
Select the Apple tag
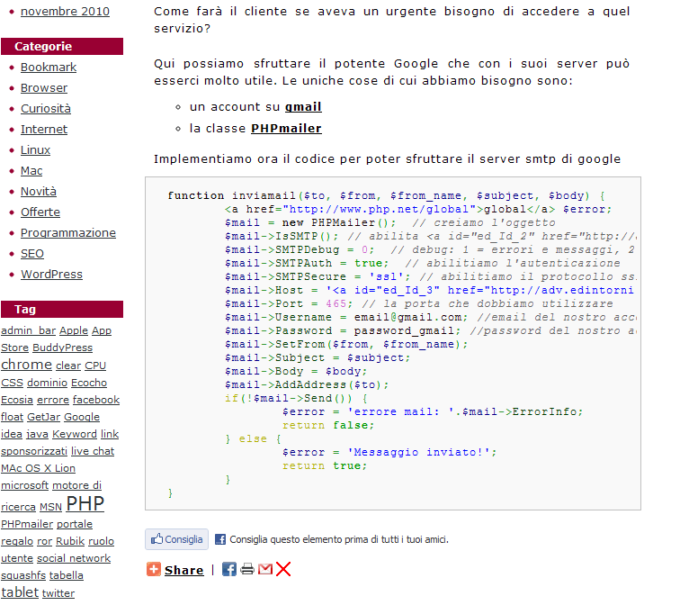pyautogui.click(x=74, y=330)
